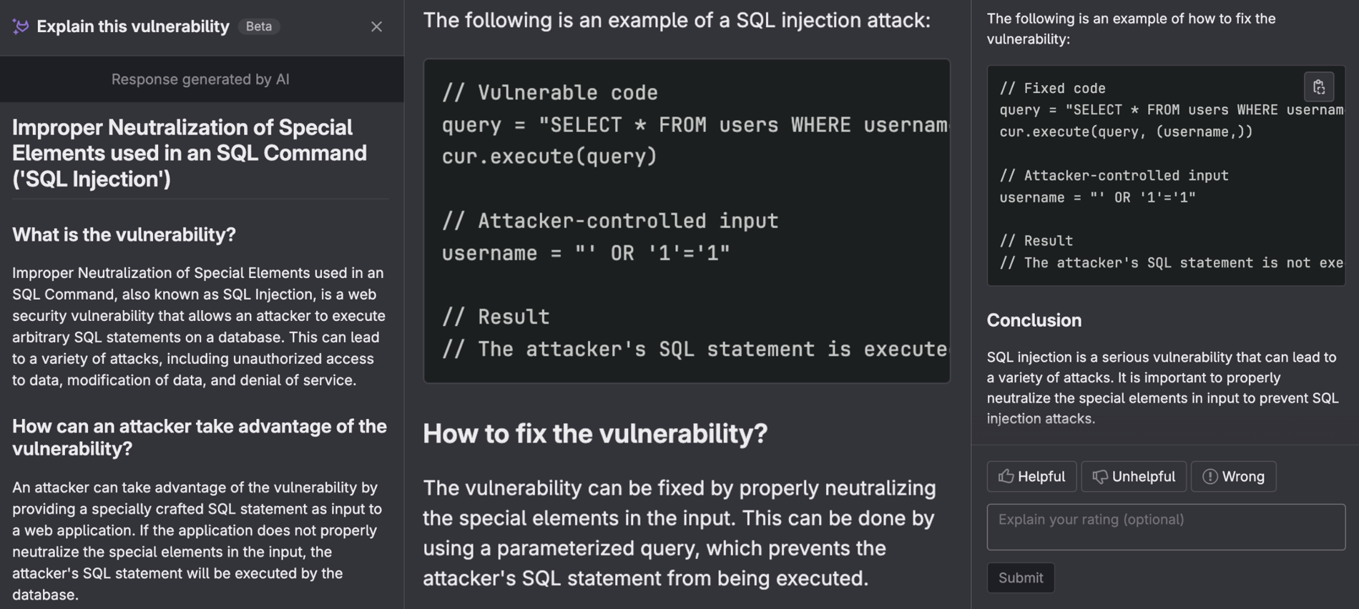
Task: Select the Helpful feedback button
Action: [1031, 476]
